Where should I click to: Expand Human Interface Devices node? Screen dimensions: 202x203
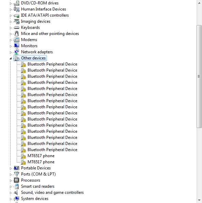tap(11, 10)
